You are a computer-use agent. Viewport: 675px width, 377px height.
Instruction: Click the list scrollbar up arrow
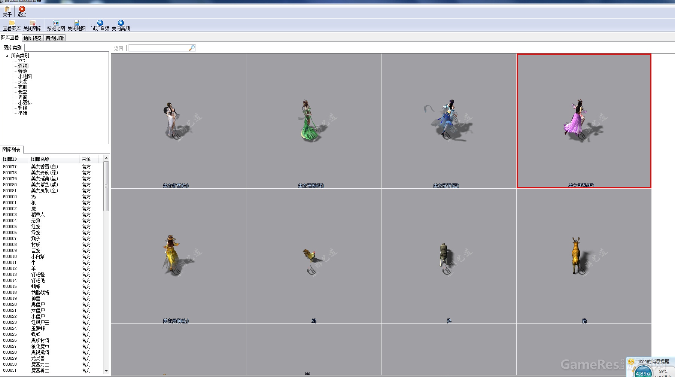(106, 158)
